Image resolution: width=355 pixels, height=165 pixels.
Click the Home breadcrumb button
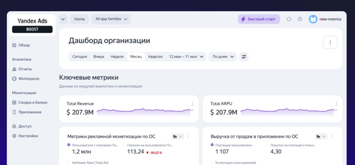pos(79,19)
